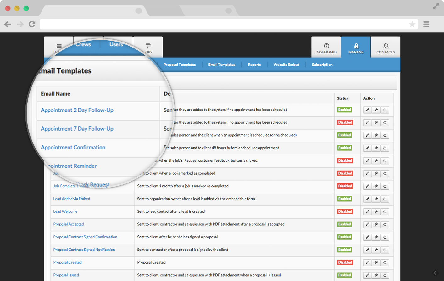This screenshot has width=444, height=281.
Task: Toggle power button for Lead Welcome
Action: coord(385,212)
